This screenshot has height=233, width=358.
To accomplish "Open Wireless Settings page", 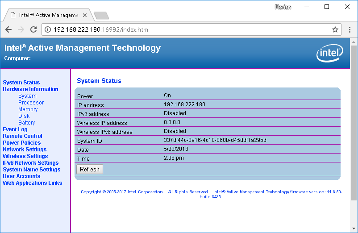I will click(x=25, y=156).
